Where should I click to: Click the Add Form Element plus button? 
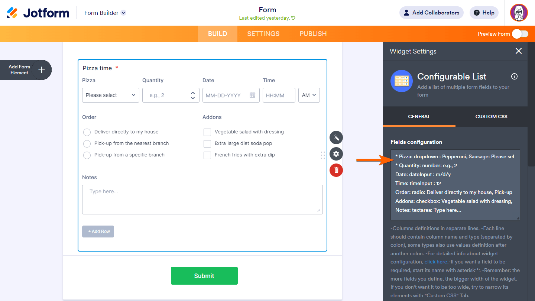click(x=42, y=70)
